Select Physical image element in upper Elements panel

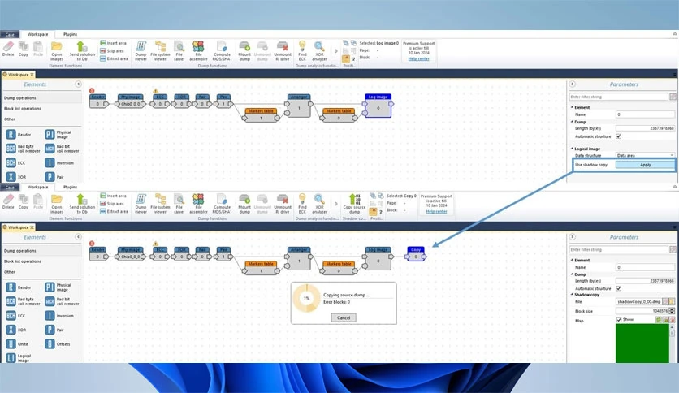[58, 135]
